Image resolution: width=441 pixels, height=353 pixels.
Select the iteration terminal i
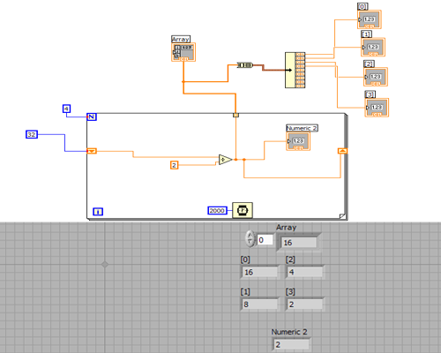98,212
